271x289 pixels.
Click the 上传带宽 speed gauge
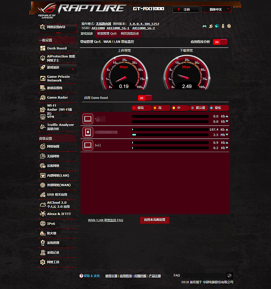point(124,73)
